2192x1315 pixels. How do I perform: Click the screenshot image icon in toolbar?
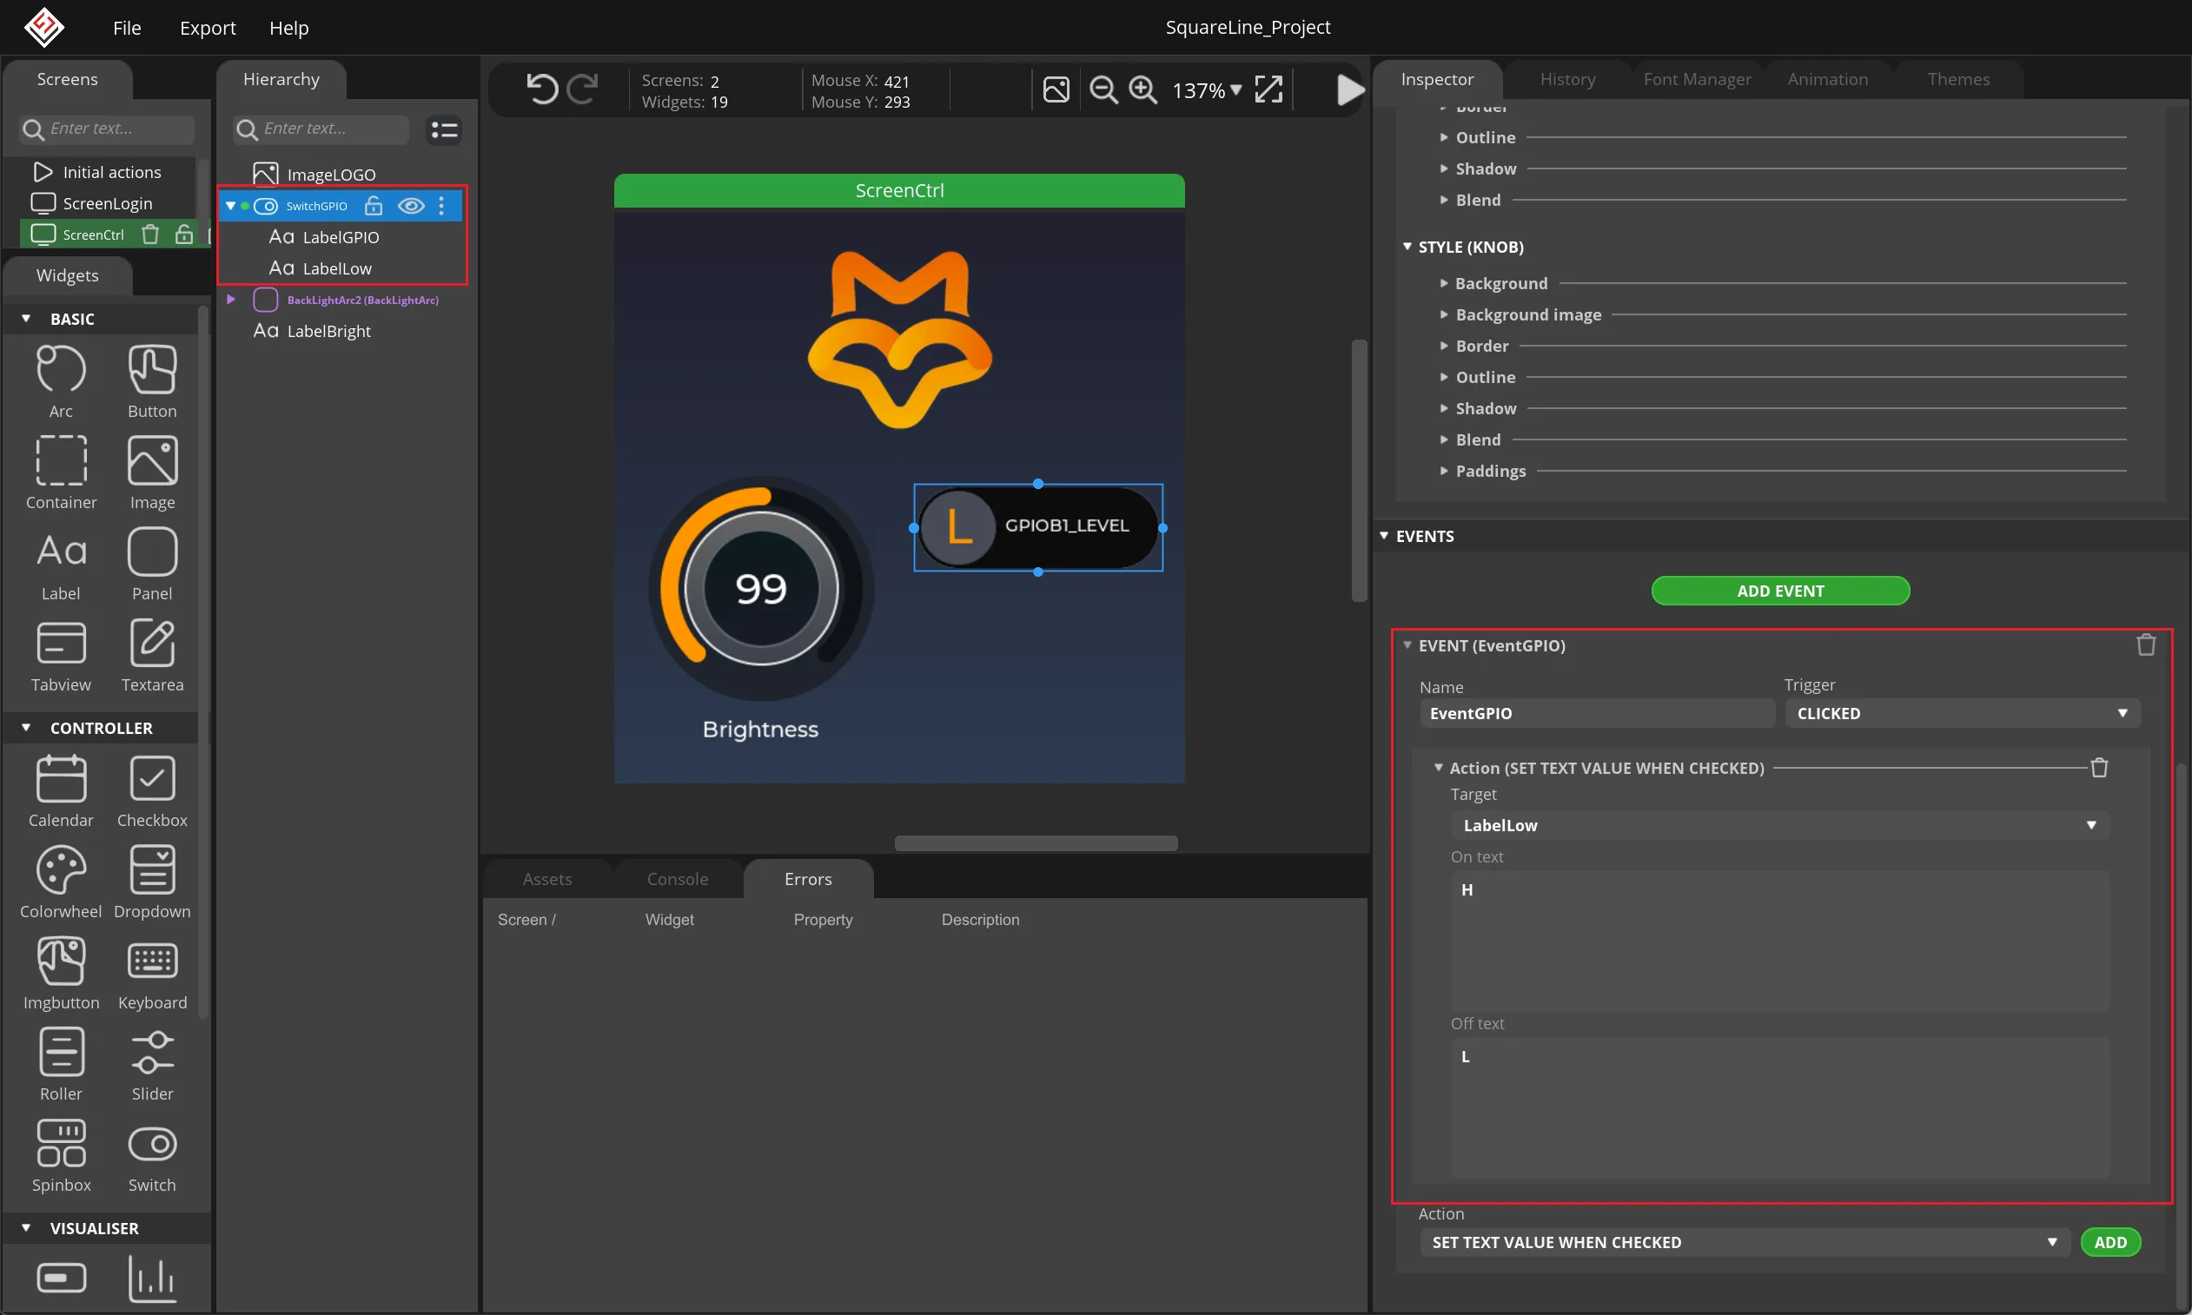(x=1056, y=89)
